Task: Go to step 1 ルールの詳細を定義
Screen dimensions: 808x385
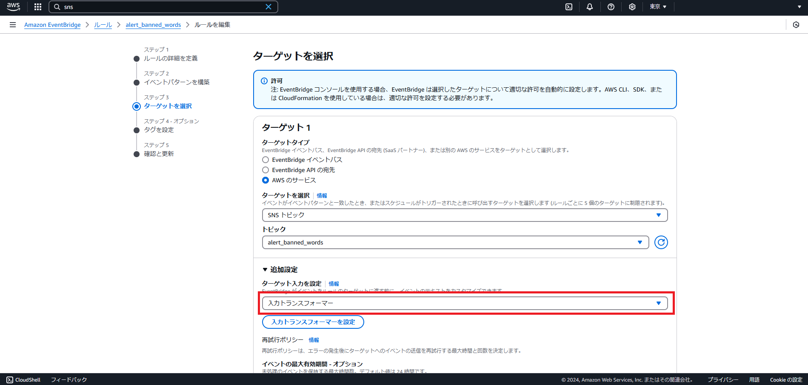Action: pos(170,58)
